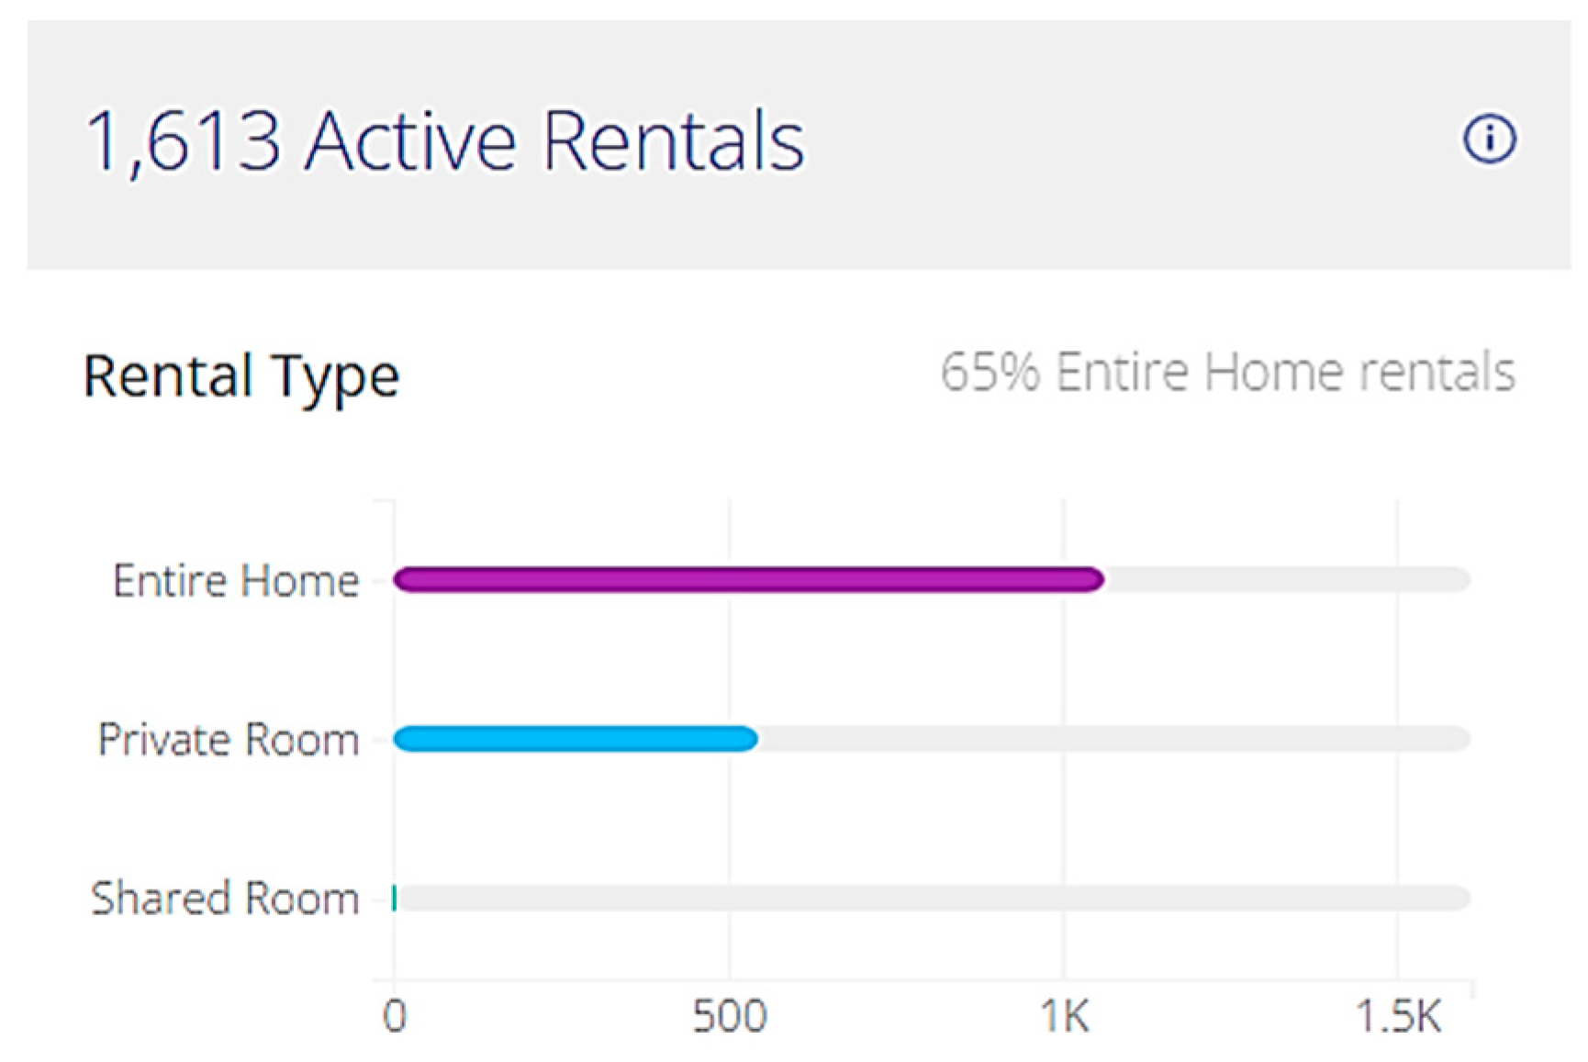Click the purple Entire Home bar
Screen dimensions: 1588x1062
coord(748,580)
